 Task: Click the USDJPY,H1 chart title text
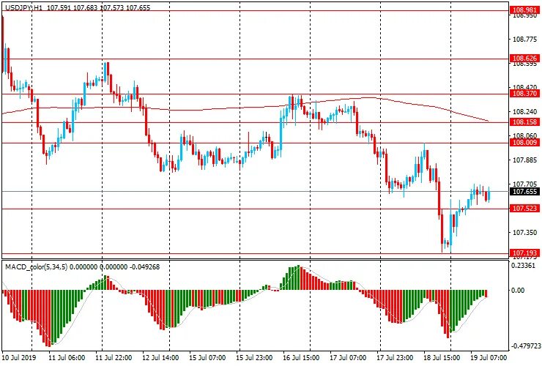pyautogui.click(x=24, y=7)
